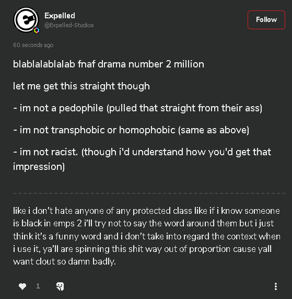This screenshot has width=292, height=299.
Task: Follow the Expelled account
Action: click(x=266, y=20)
